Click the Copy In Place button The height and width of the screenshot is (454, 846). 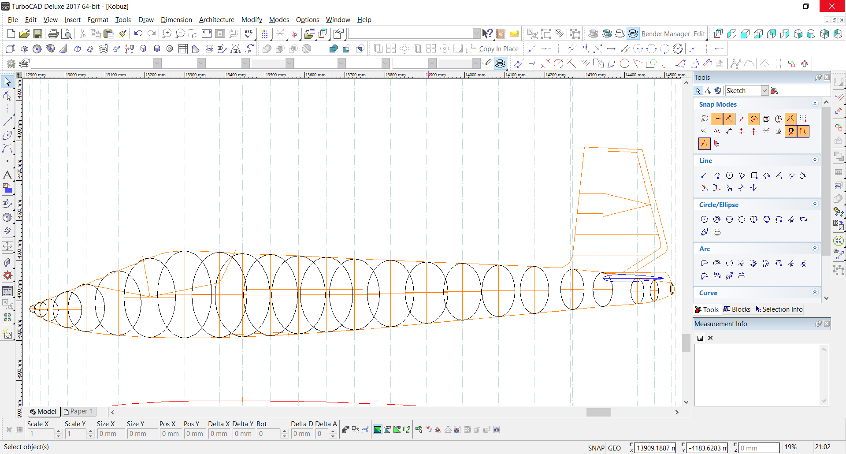click(x=498, y=49)
